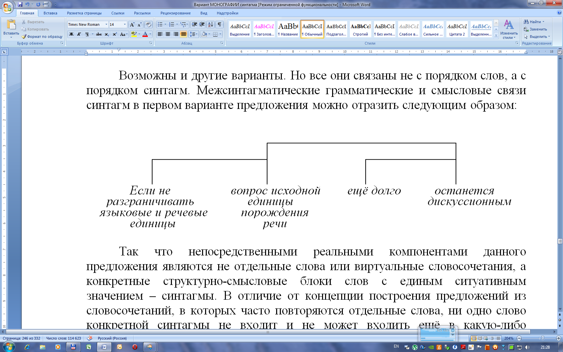Click the Save floppy icon in quick access toolbar
Viewport: 563px width, 352px height.
pos(20,4)
